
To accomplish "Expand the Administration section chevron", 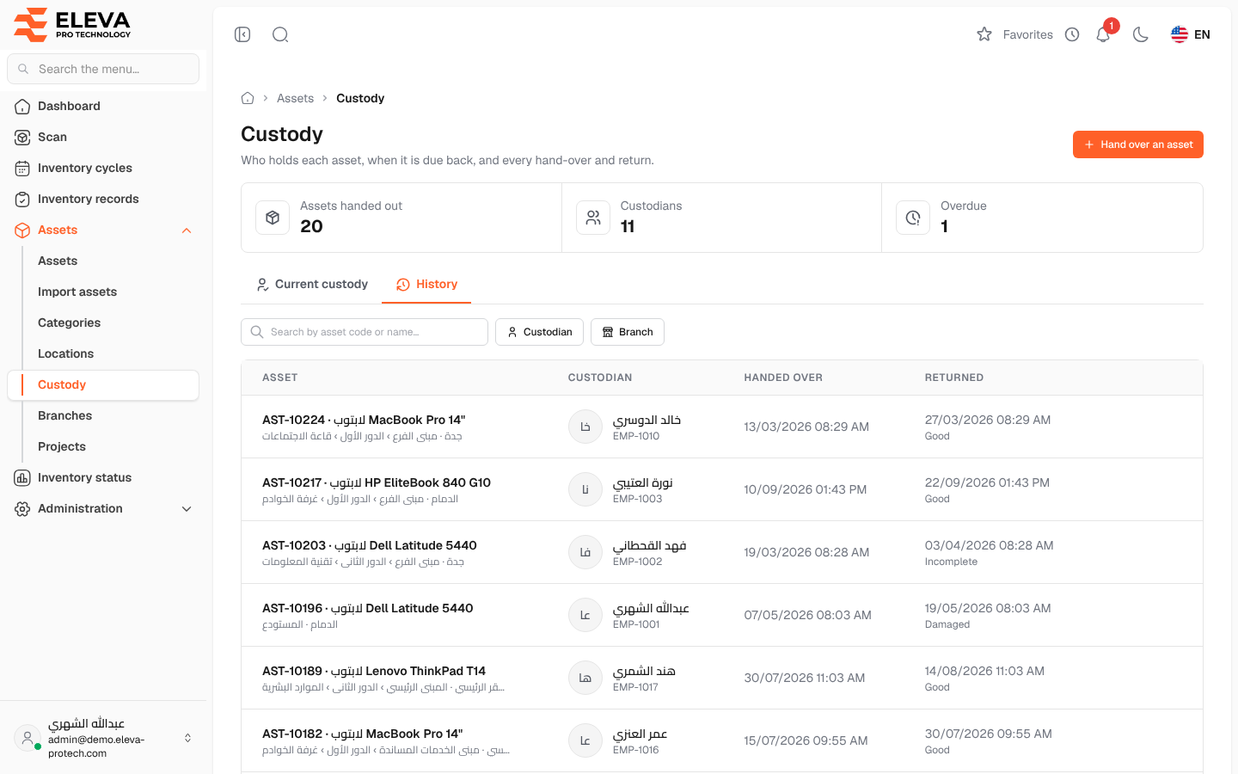I will [187, 509].
